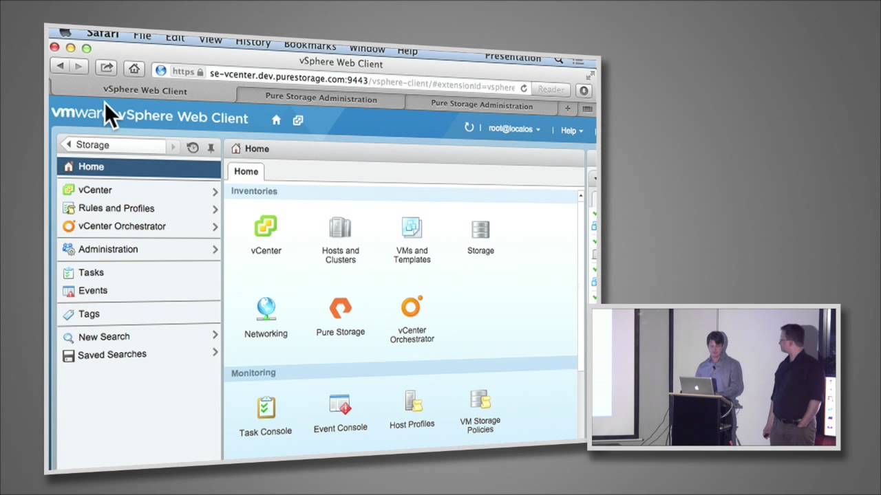Switch to second Pure Storage Administration tab
This screenshot has height=495, width=881.
[x=482, y=104]
